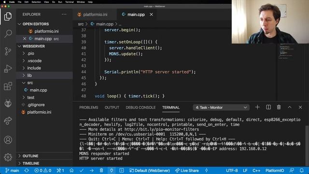Expand the lib folder
The height and width of the screenshot is (174, 309).
pos(44,75)
